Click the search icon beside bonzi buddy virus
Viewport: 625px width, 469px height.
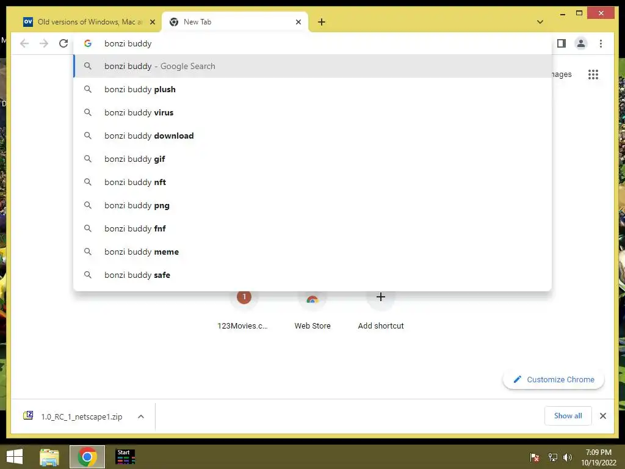(88, 112)
